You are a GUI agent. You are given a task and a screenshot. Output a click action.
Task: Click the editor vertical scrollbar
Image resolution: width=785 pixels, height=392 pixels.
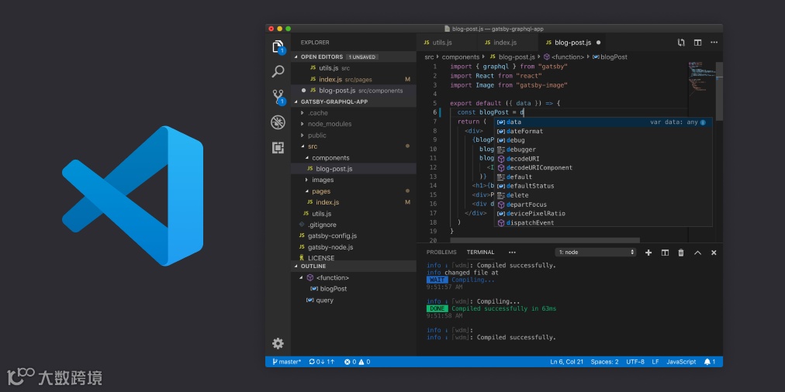pos(719,91)
